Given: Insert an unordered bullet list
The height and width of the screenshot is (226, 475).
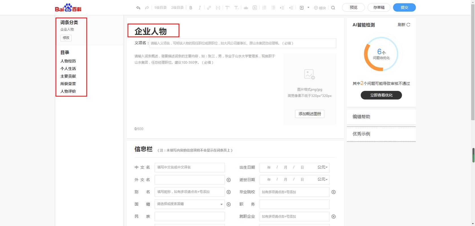Looking at the screenshot, I should tap(273, 8).
